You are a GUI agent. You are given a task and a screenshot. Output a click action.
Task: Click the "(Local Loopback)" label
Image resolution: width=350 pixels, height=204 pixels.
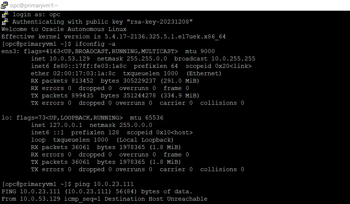pyautogui.click(x=145, y=140)
